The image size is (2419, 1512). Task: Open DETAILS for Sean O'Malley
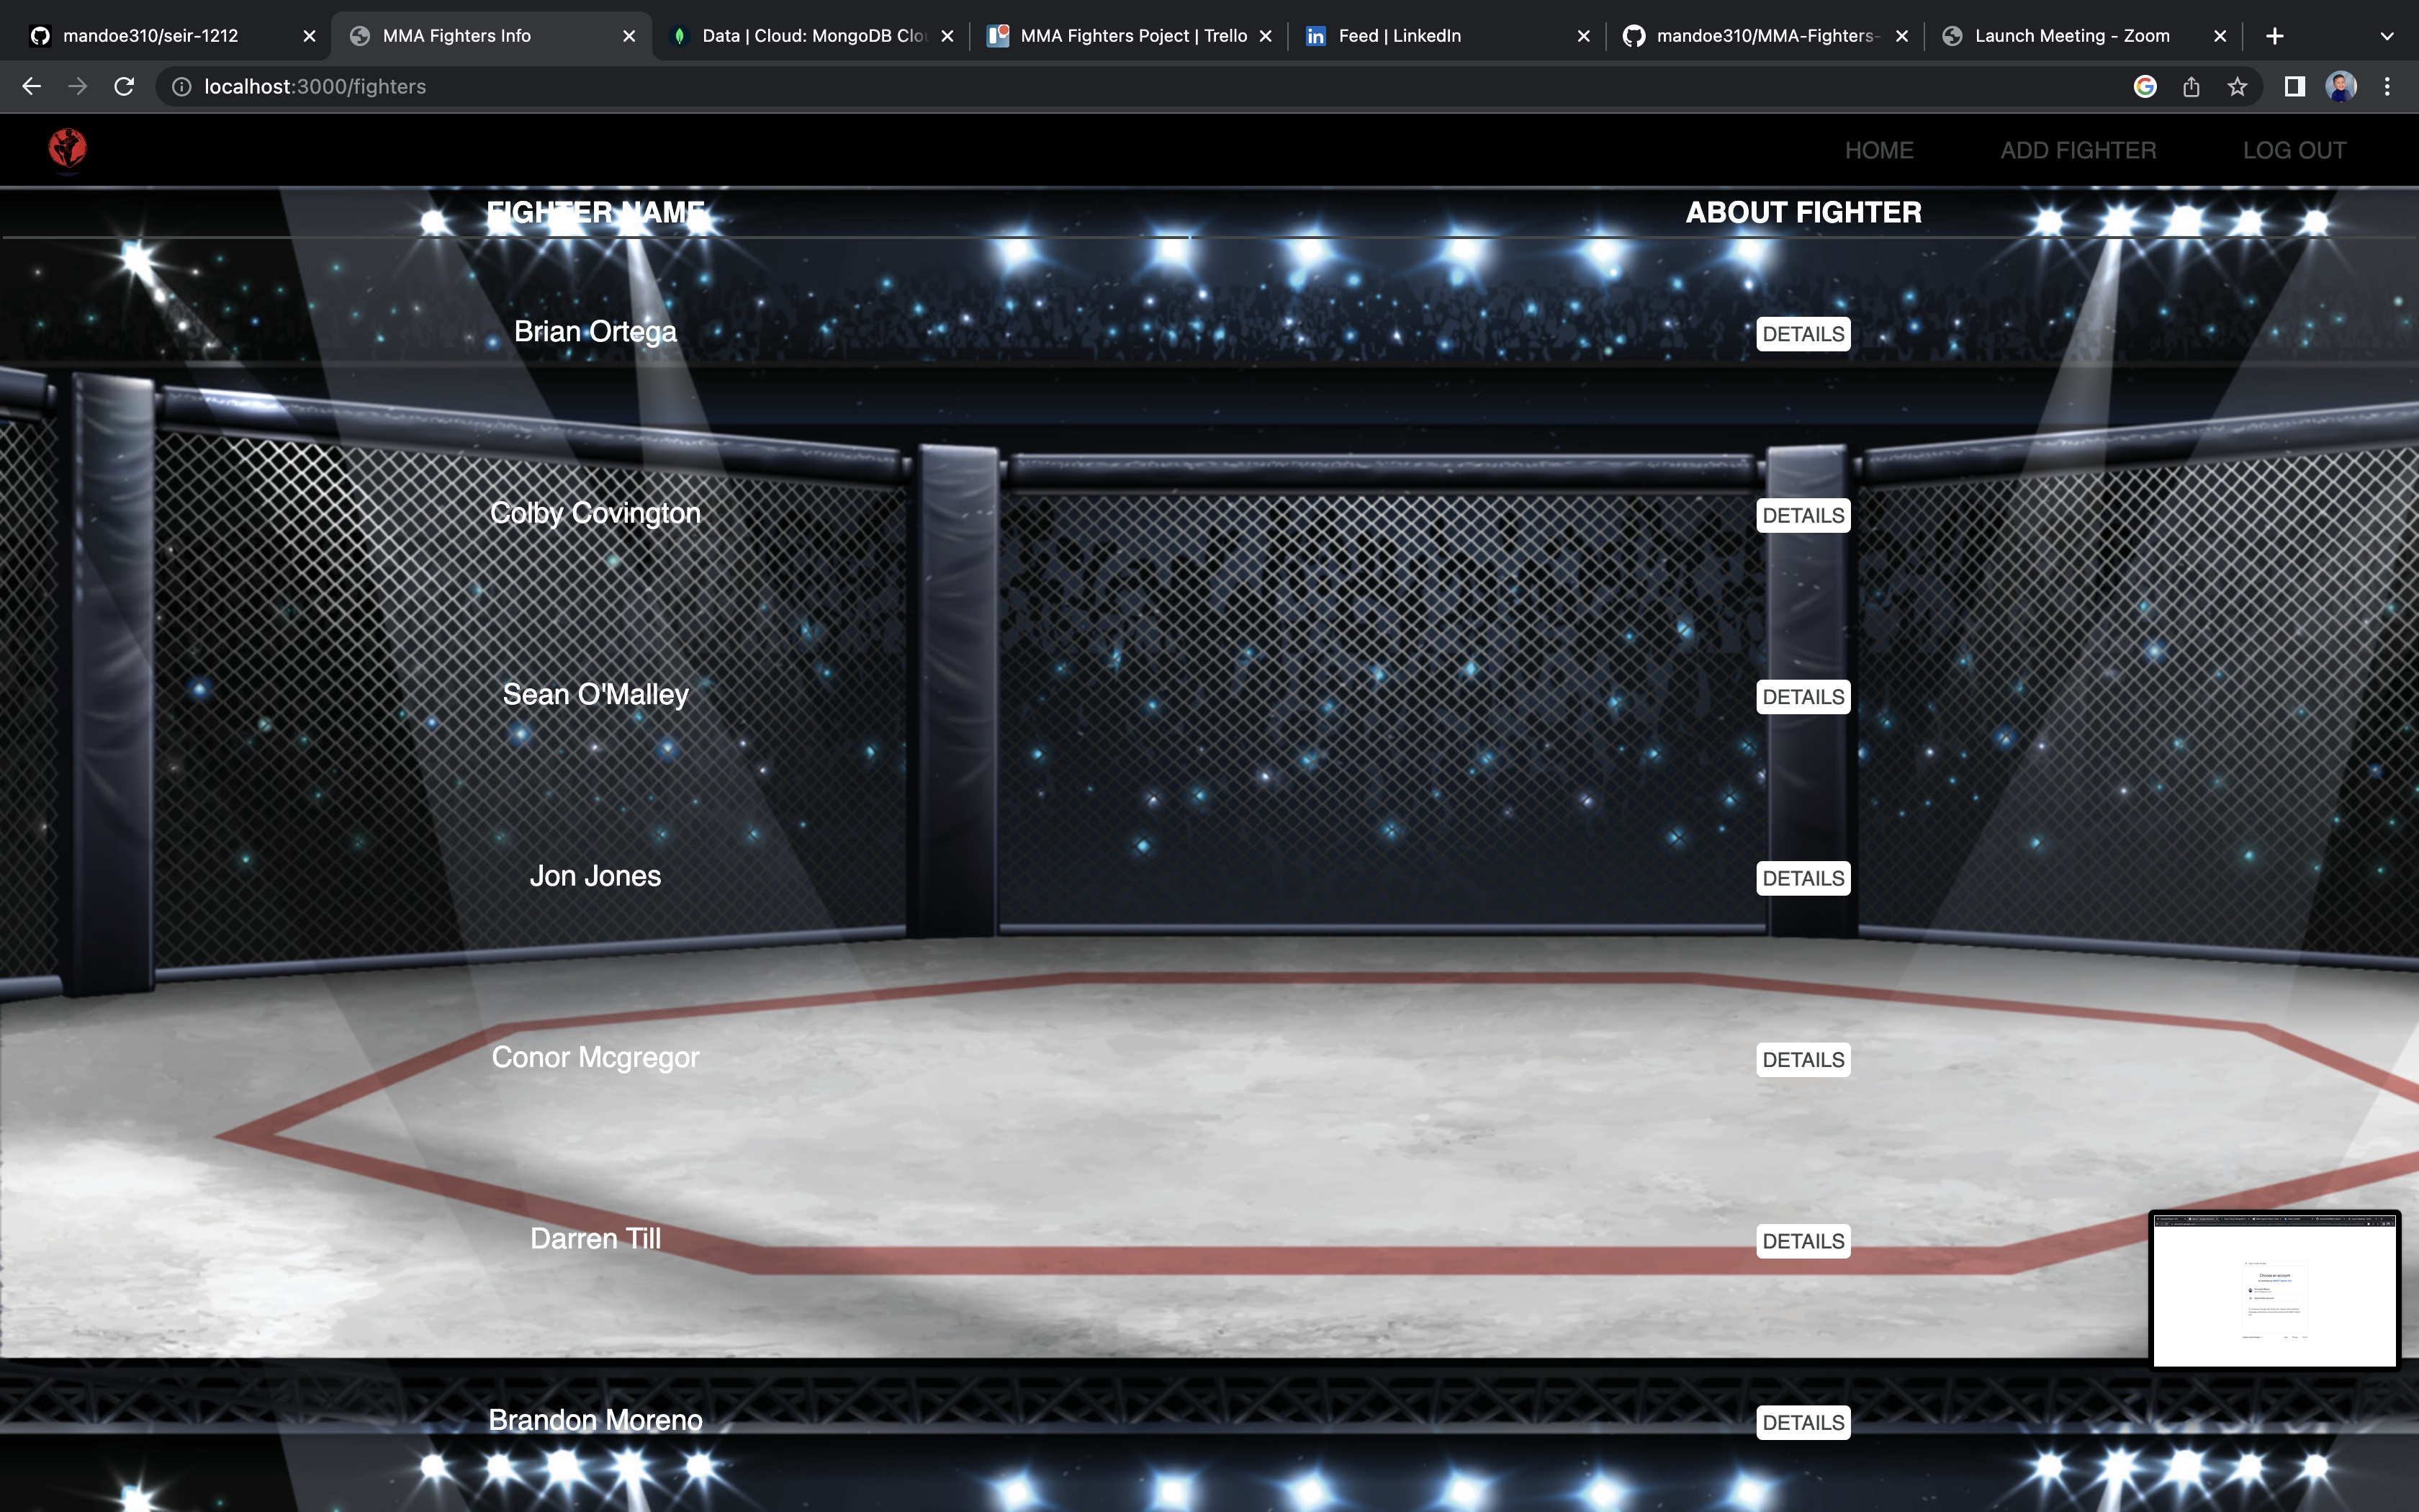1803,697
